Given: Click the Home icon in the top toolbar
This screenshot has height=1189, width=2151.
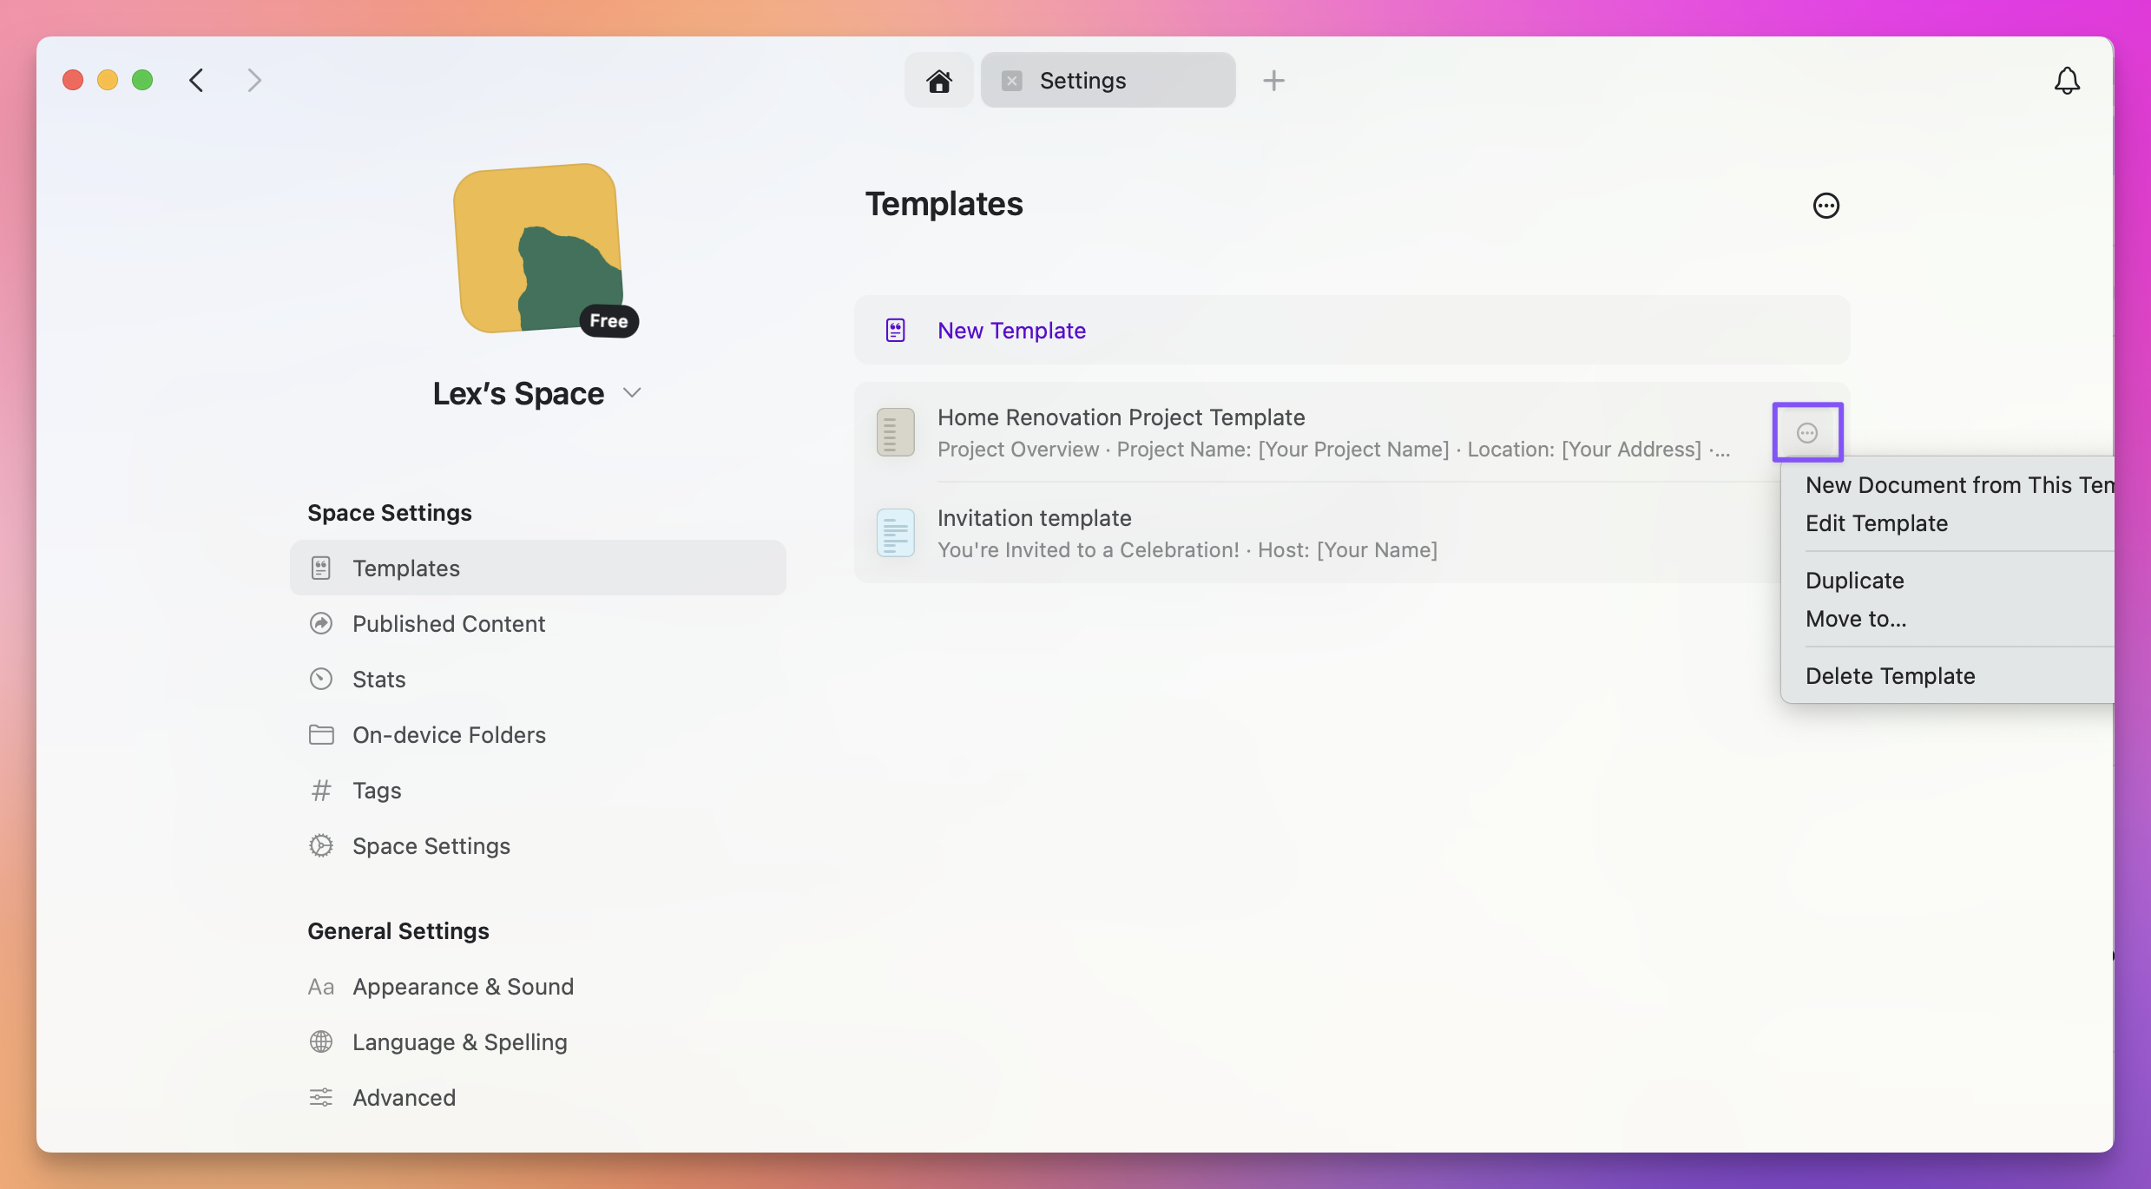Looking at the screenshot, I should 938,80.
